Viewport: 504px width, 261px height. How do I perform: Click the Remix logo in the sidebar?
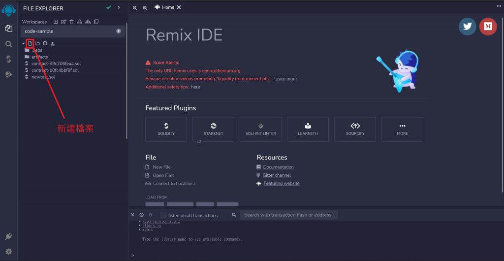[9, 10]
